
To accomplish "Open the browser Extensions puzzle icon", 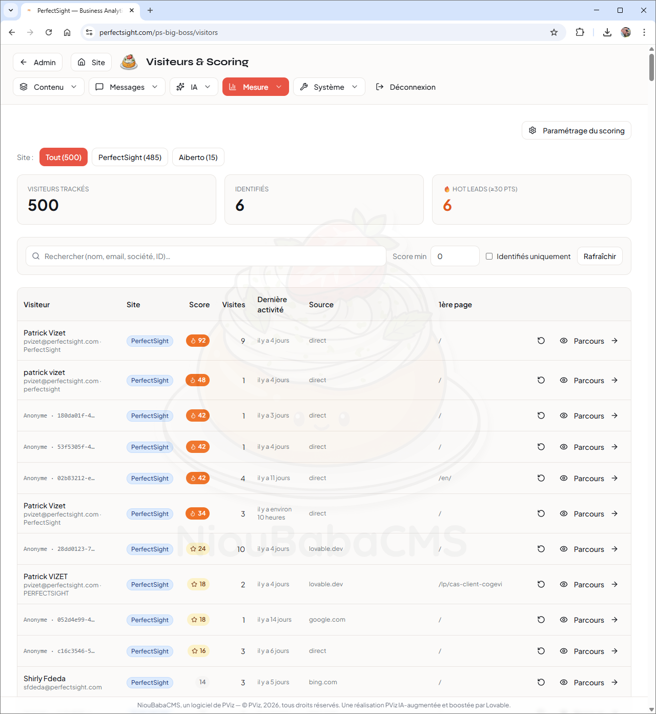I will [x=580, y=32].
